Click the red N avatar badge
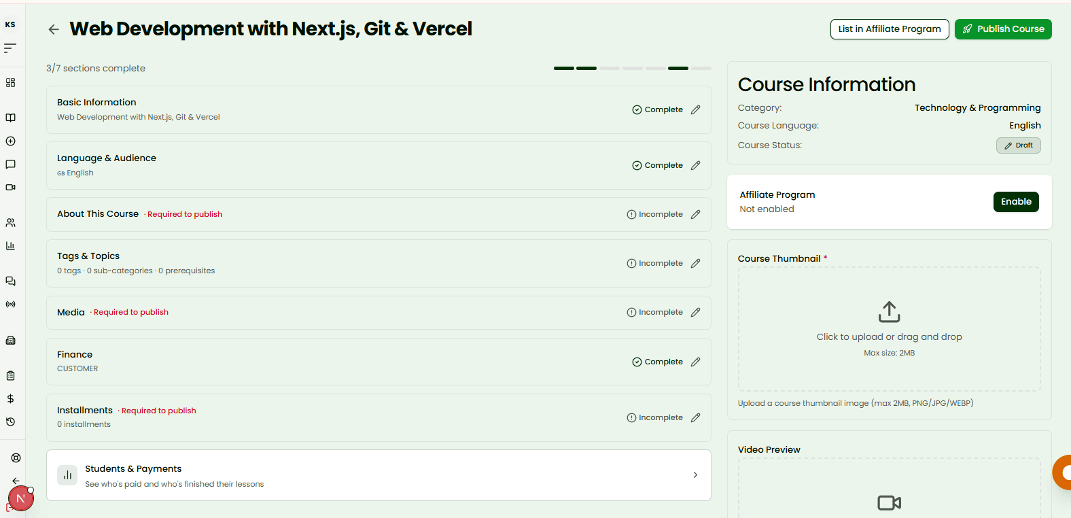 coord(21,499)
